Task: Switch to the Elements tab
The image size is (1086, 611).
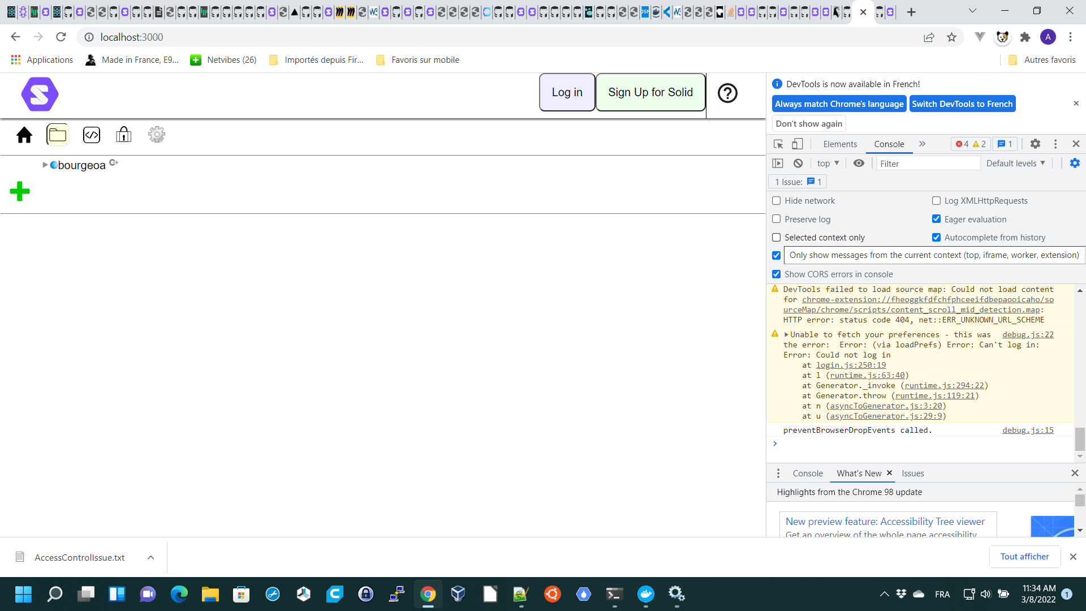Action: coord(839,144)
